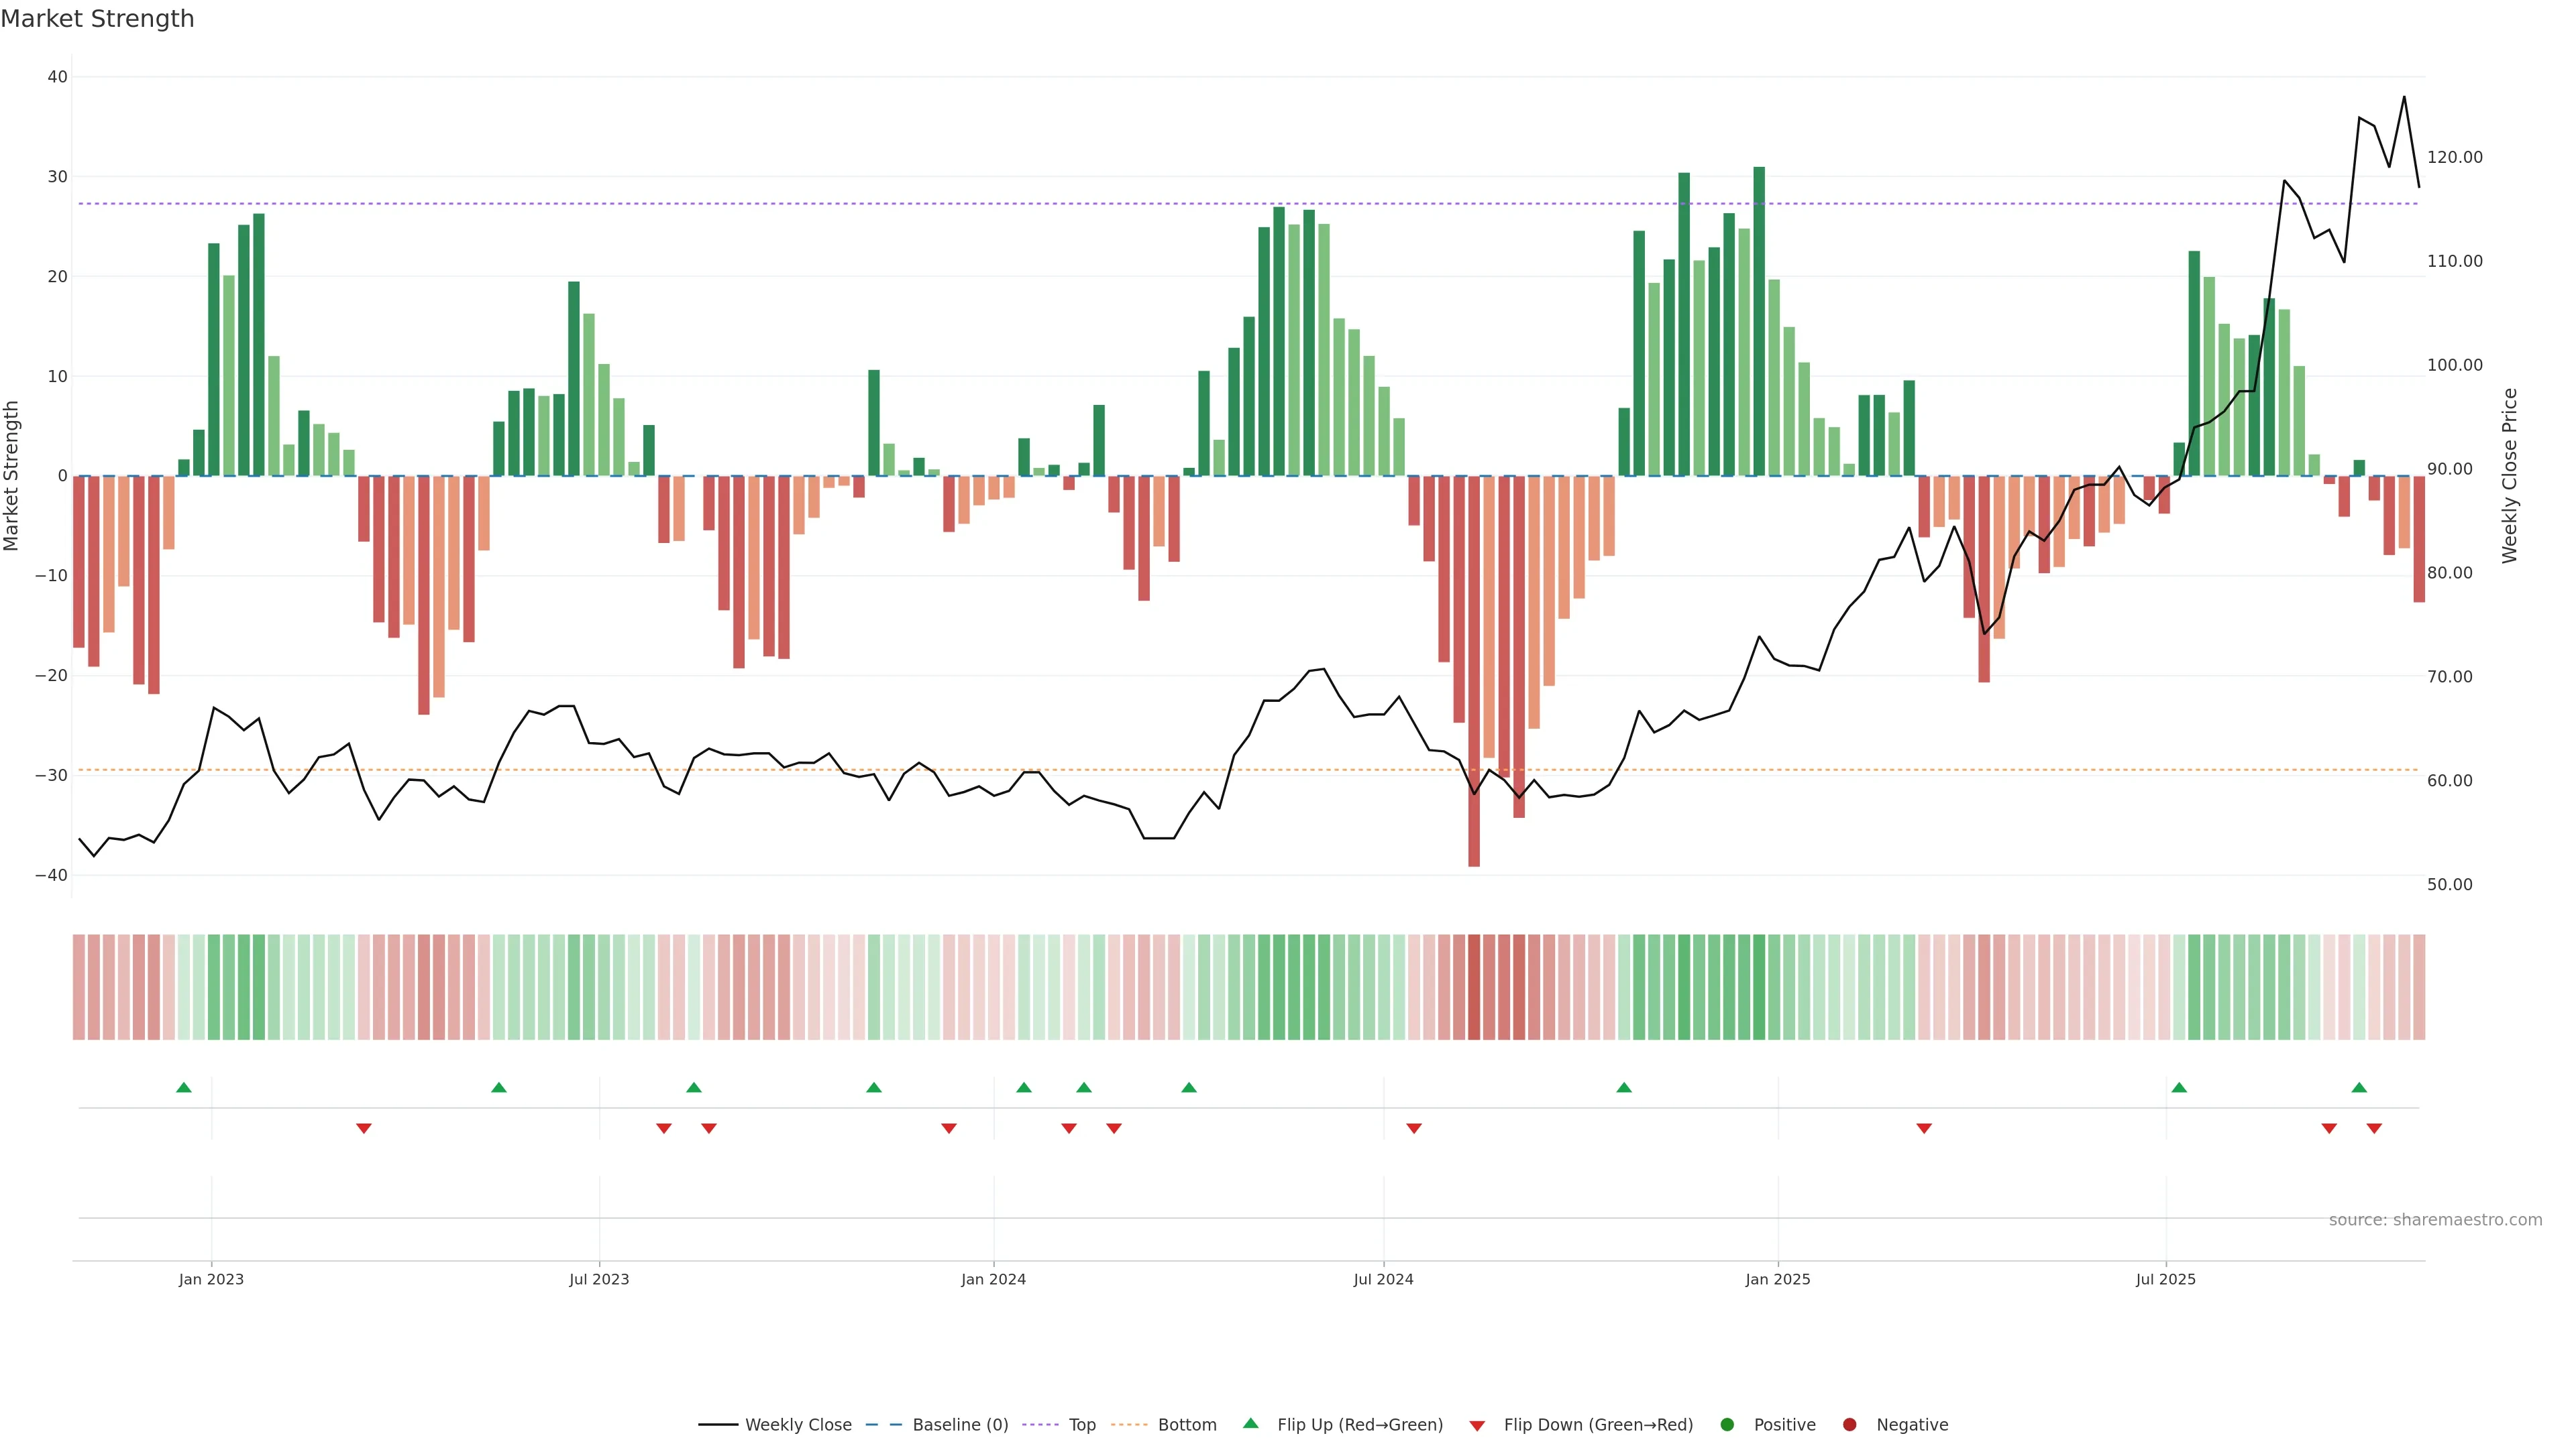
Task: Click the red Flip Down triangle legend icon
Action: pos(1477,1425)
